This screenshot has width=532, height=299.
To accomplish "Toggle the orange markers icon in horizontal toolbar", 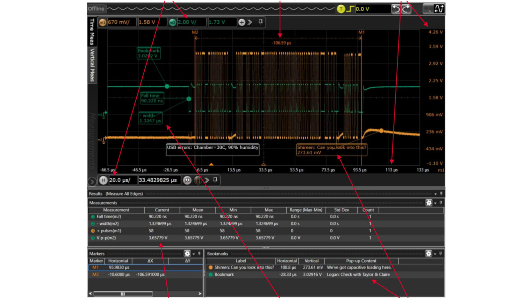I will (197, 180).
